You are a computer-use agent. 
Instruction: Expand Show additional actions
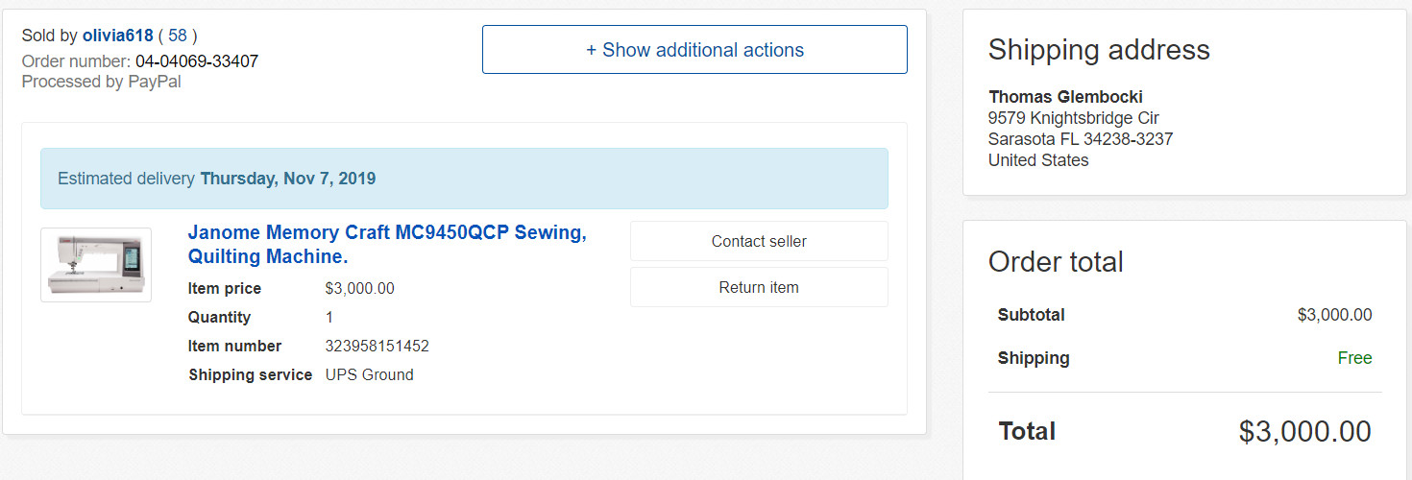694,50
